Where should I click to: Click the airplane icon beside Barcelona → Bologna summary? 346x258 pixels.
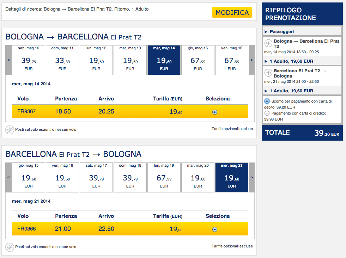268,73
